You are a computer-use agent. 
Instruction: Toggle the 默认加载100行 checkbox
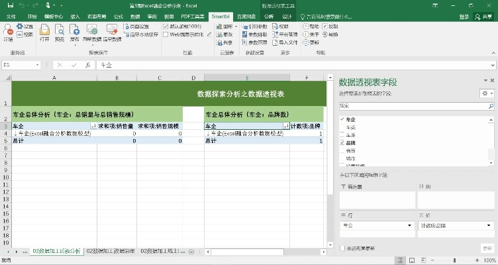[x=166, y=26]
